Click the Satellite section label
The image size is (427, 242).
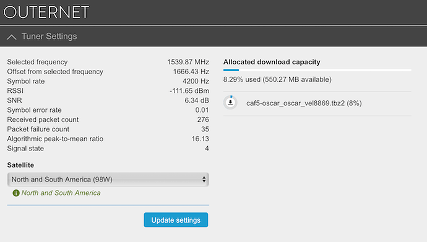pyautogui.click(x=20, y=165)
